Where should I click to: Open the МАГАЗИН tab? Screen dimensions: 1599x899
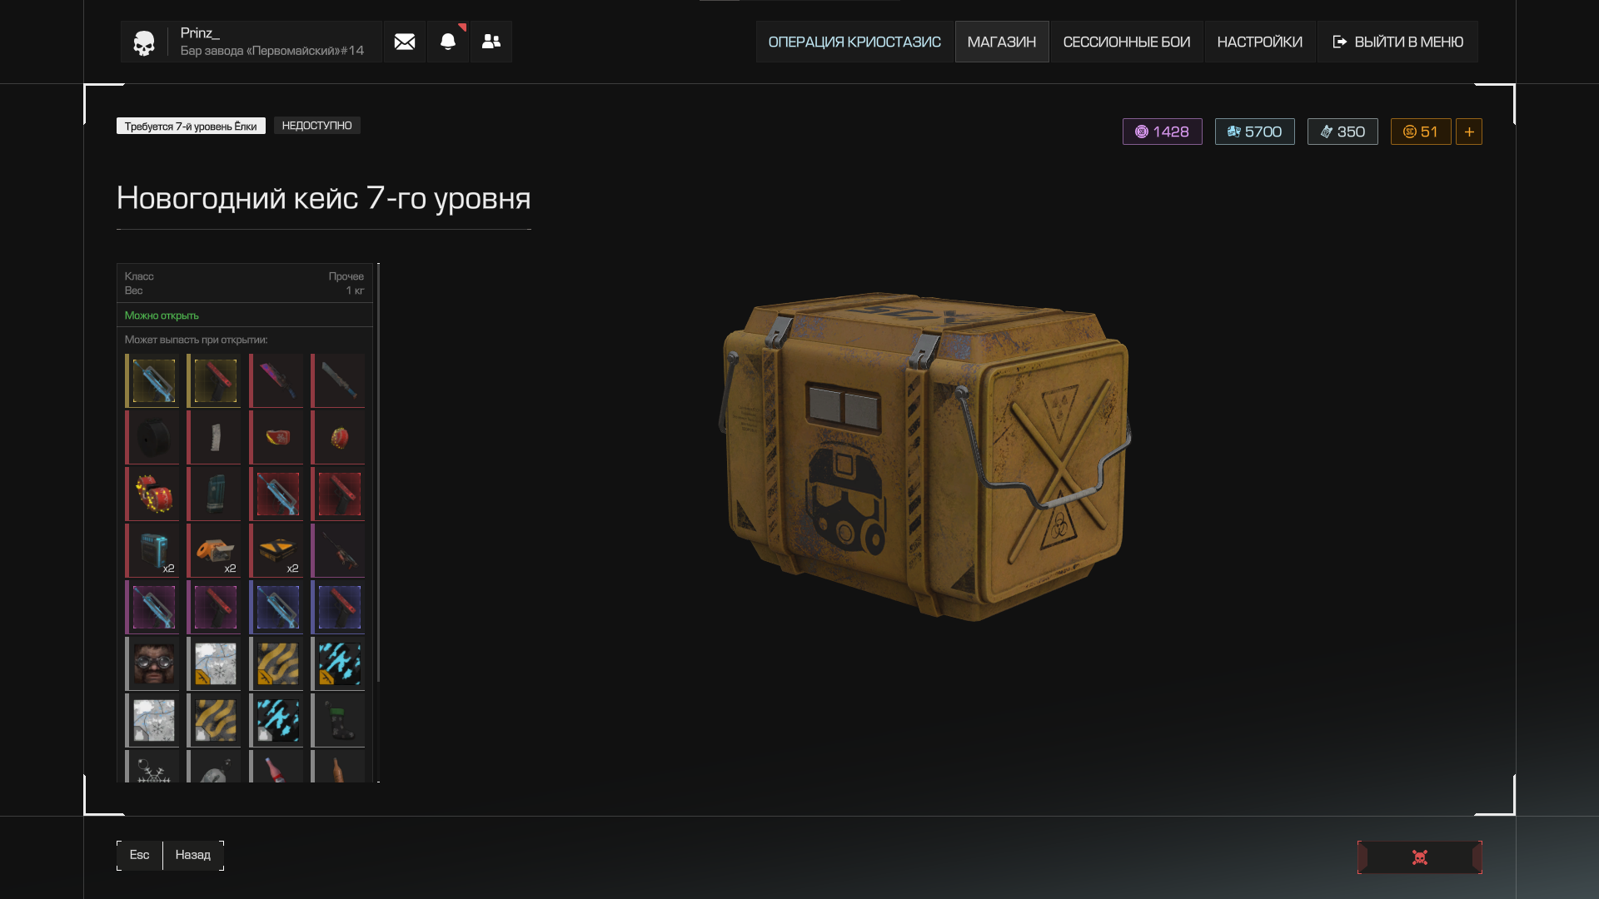1002,42
